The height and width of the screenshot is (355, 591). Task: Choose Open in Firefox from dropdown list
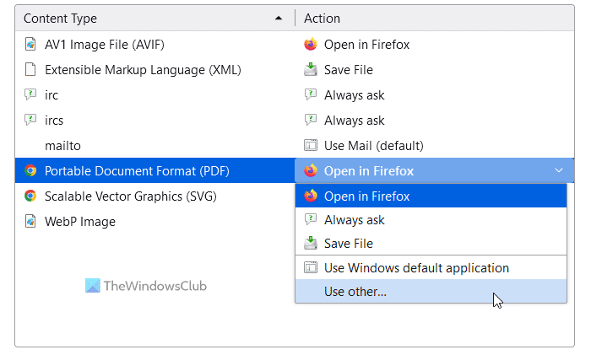366,196
